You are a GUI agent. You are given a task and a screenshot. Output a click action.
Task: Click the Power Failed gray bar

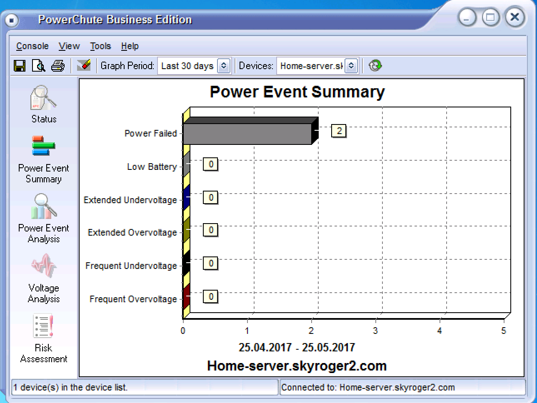point(247,134)
